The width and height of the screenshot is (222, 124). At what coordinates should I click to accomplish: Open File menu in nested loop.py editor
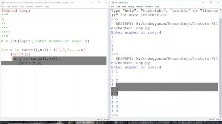click(3, 7)
